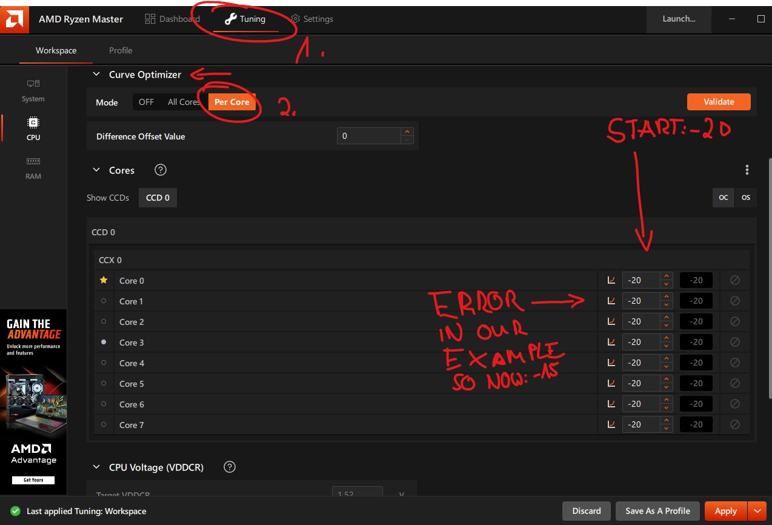This screenshot has height=525, width=772.
Task: Set Curve Optimizer mode to OFF
Action: coord(146,102)
